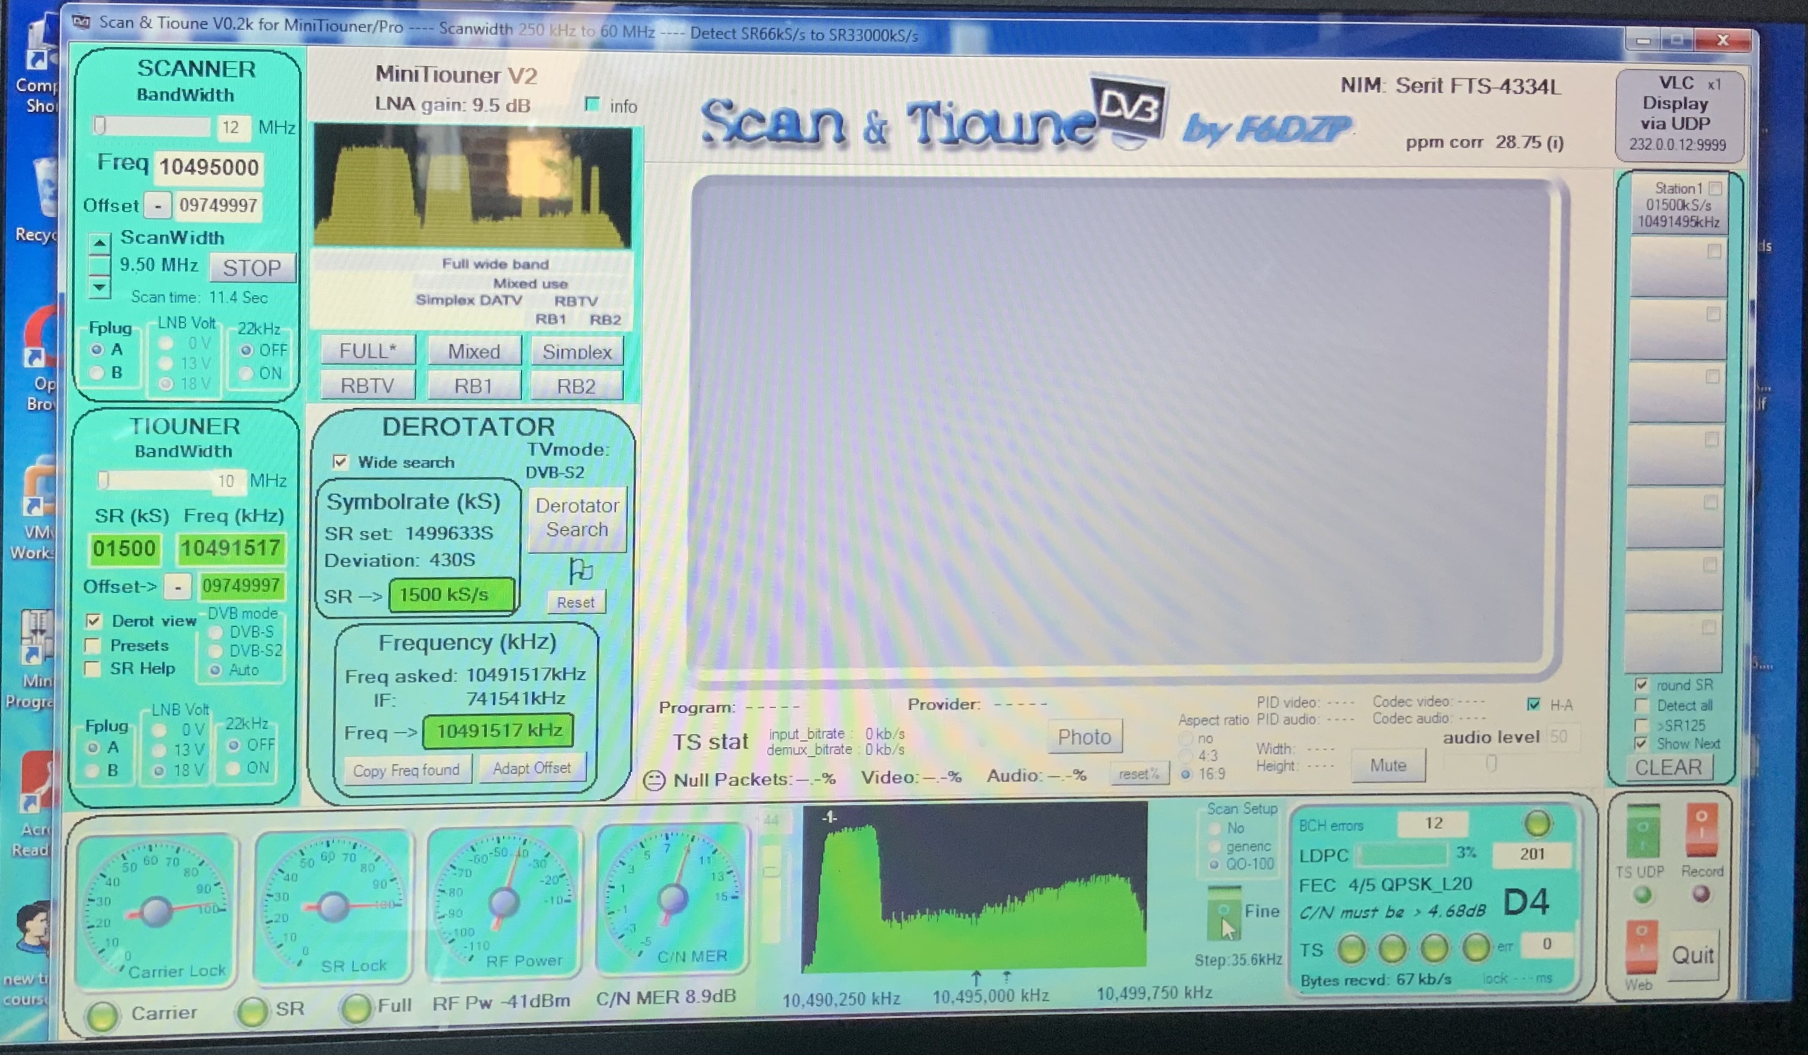Select Tiouner LNB Volt 13 V

pyautogui.click(x=159, y=750)
